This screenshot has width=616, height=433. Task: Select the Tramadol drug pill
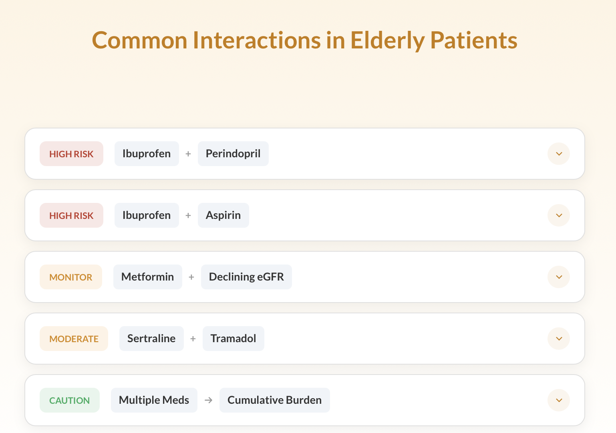click(234, 338)
